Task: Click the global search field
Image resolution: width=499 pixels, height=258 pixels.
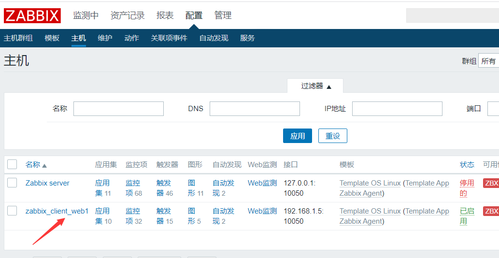Action: coord(453,15)
